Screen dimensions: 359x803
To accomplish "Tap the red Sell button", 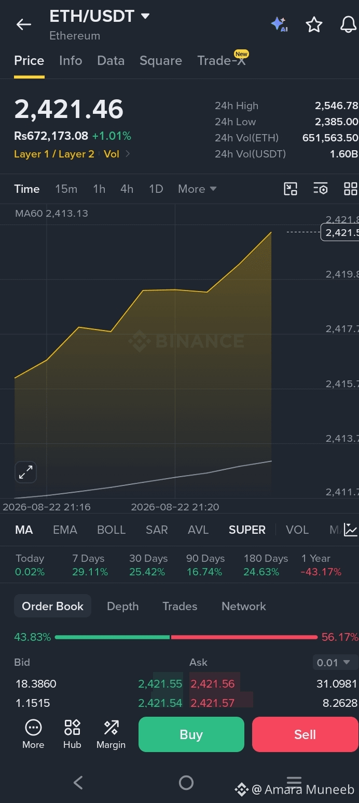I will 305,734.
